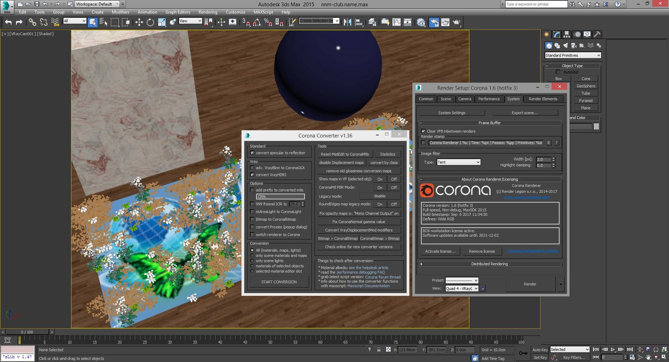Screen dimensions: 669x362
Task: Open the Select by Name tool
Action: coord(103,22)
